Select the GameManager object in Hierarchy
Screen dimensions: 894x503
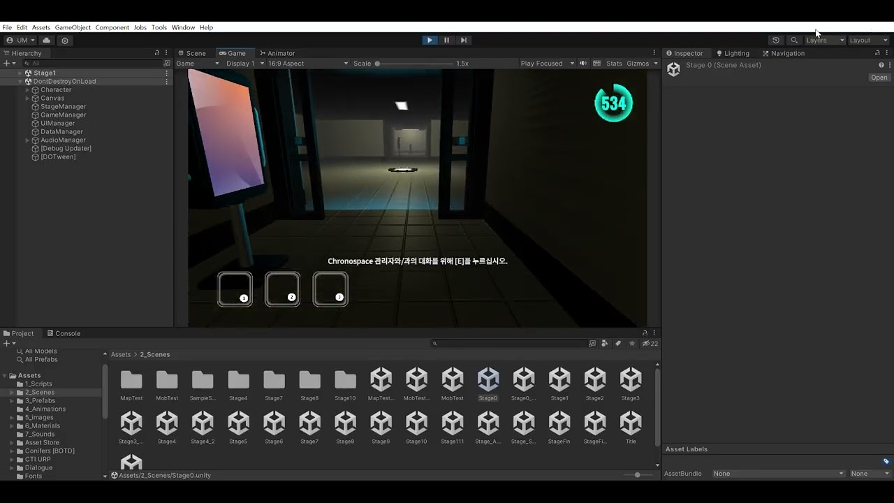click(x=63, y=115)
